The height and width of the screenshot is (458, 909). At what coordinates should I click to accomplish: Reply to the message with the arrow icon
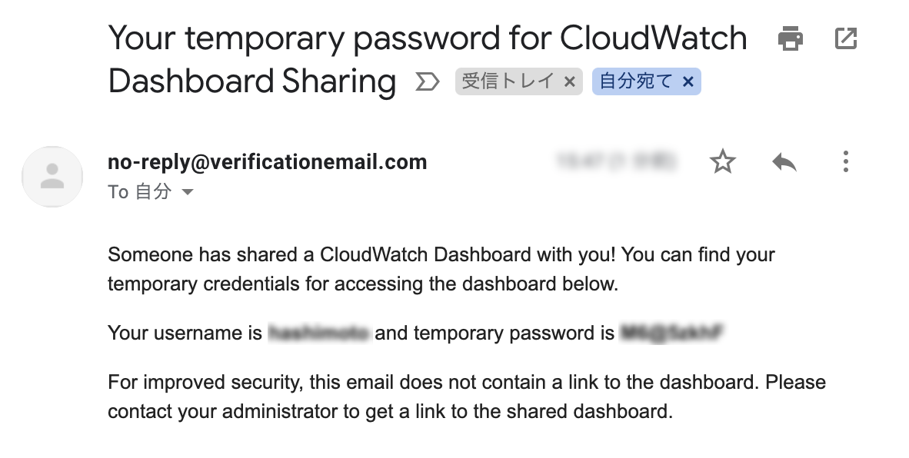(x=784, y=161)
